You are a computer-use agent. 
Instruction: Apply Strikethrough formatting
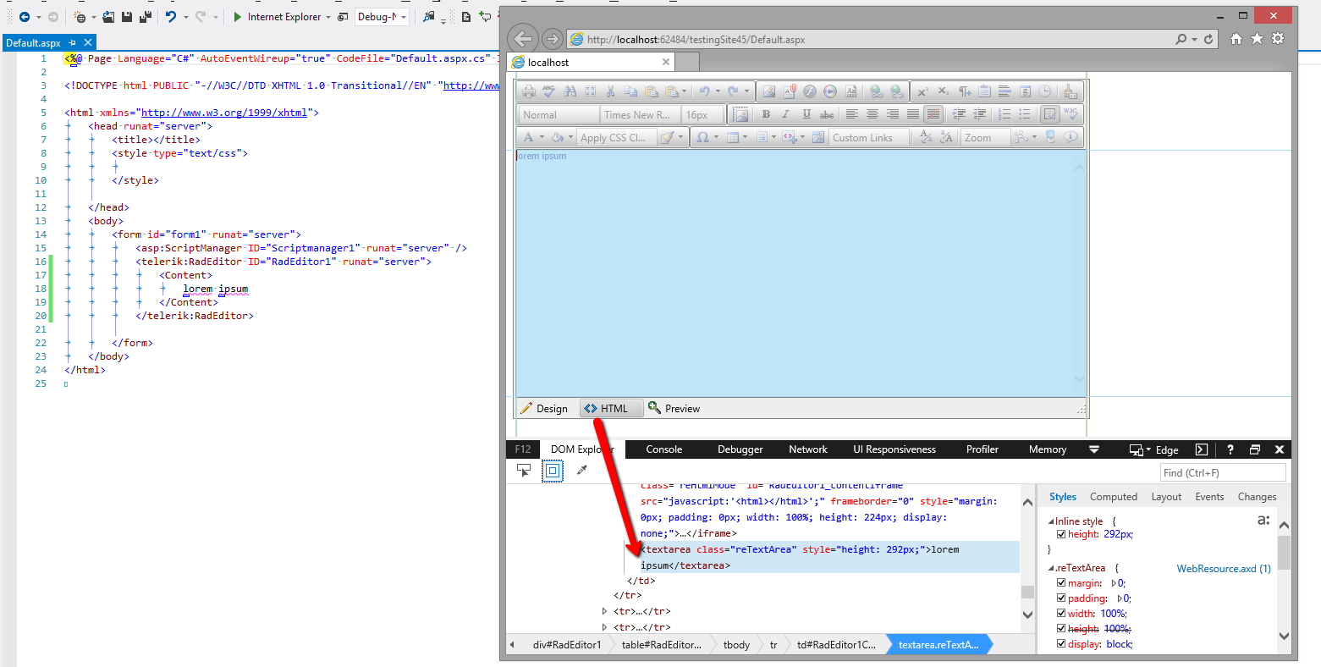coord(827,114)
